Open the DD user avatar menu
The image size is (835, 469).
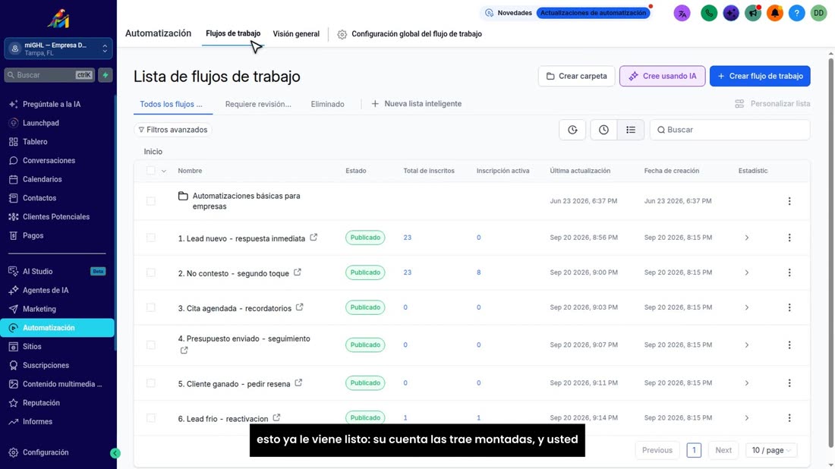(818, 14)
